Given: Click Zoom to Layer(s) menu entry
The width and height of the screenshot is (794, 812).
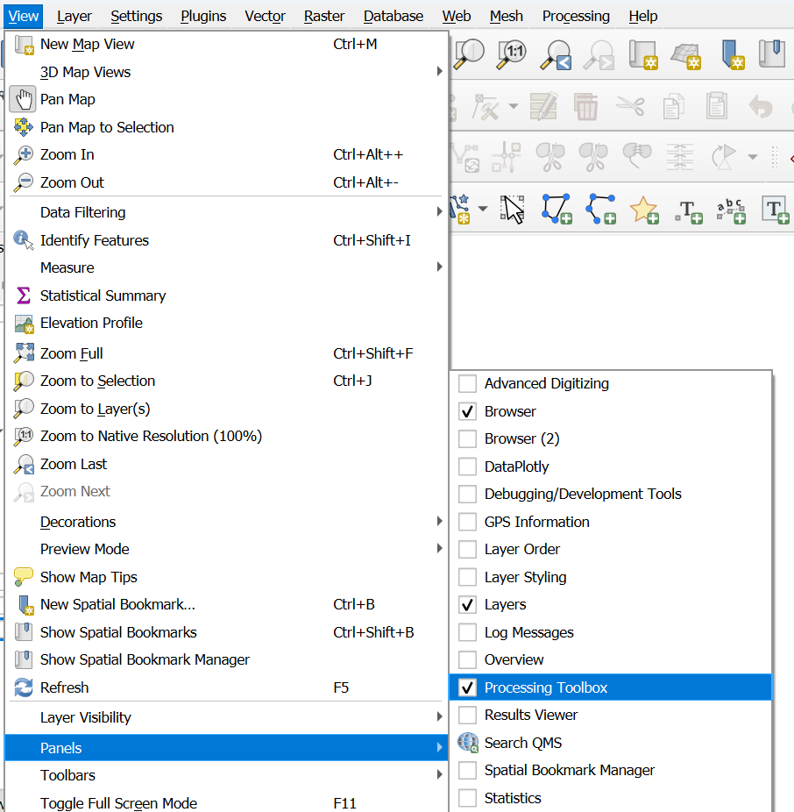Looking at the screenshot, I should 95,409.
